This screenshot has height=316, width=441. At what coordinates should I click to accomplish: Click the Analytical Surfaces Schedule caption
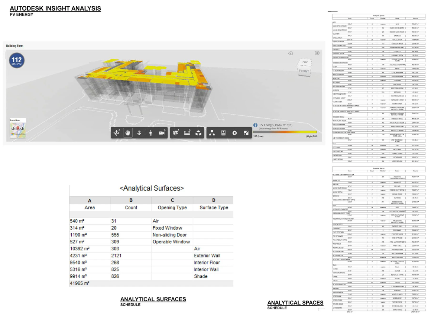coord(153,302)
